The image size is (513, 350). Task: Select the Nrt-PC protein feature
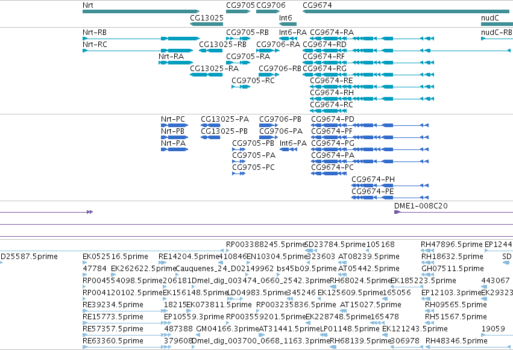tap(174, 125)
